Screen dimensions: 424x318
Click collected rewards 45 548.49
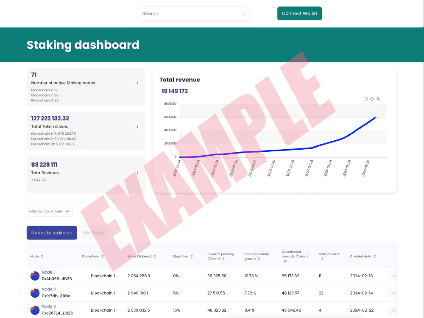click(291, 310)
